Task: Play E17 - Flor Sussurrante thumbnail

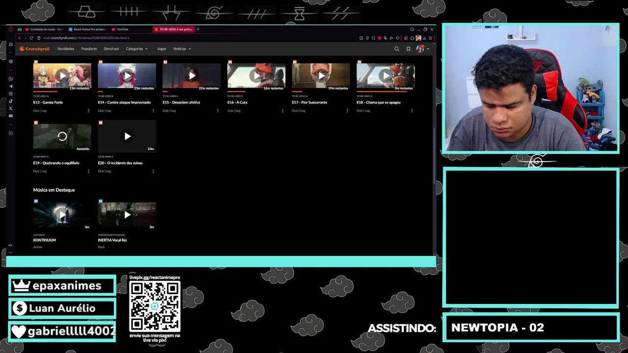Action: click(321, 76)
